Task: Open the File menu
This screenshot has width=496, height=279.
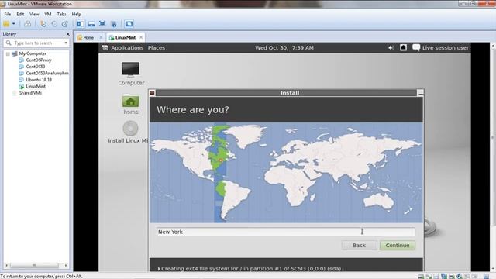Action: pos(8,14)
